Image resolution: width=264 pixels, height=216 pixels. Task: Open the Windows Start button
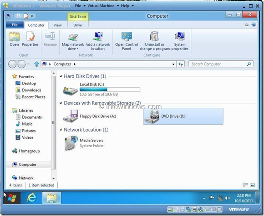(x=12, y=198)
